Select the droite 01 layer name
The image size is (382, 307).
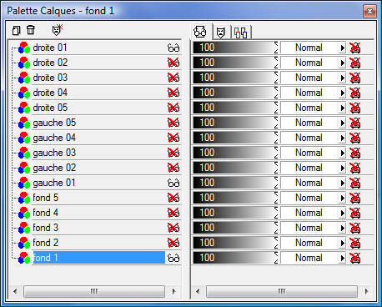coord(50,48)
